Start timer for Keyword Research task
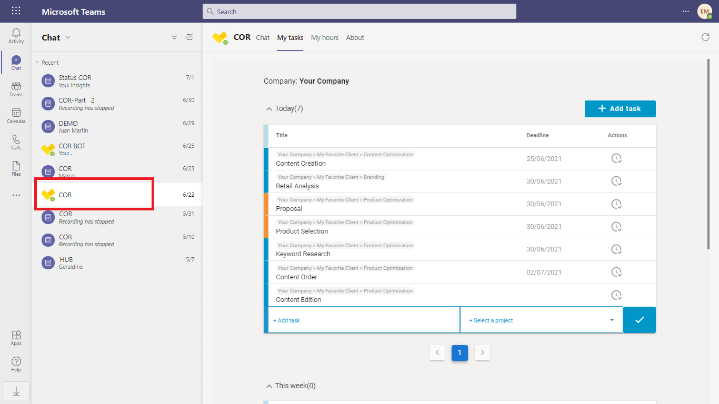 [616, 249]
